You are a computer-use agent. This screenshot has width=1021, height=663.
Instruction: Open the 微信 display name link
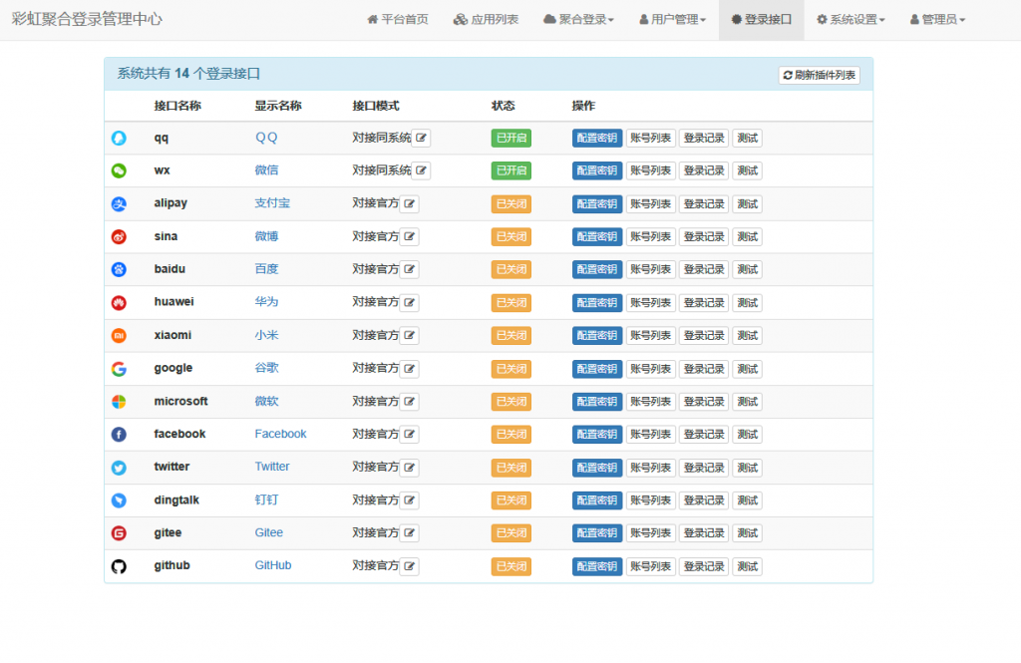click(x=266, y=169)
